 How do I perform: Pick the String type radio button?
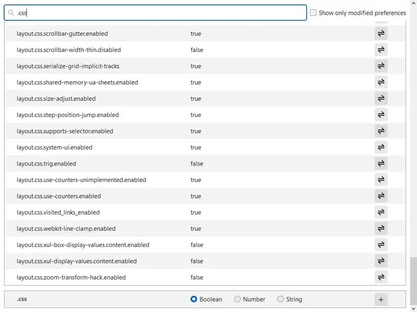(x=281, y=299)
